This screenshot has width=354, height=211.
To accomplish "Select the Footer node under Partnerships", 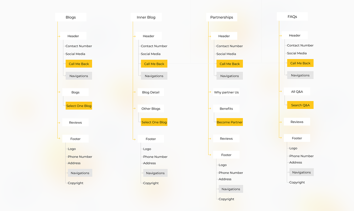I will click(226, 155).
